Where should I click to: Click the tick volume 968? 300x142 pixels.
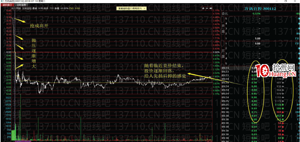279,90
